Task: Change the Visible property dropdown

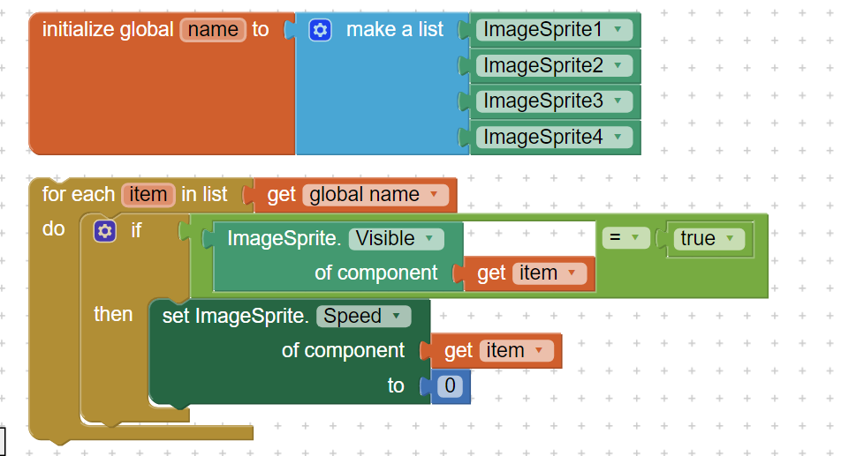Action: coord(429,238)
